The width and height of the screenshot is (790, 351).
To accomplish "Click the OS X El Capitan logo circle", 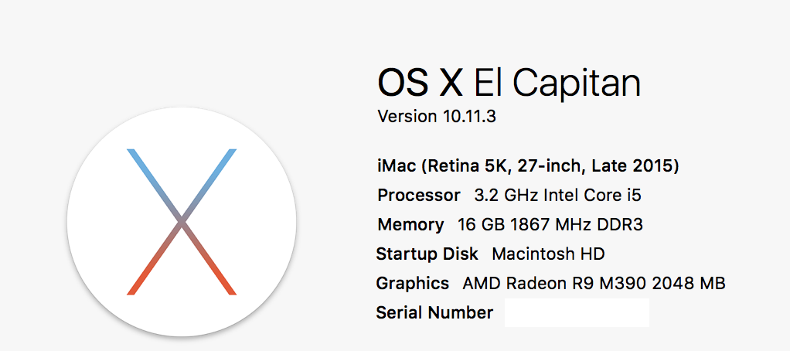I will point(182,222).
